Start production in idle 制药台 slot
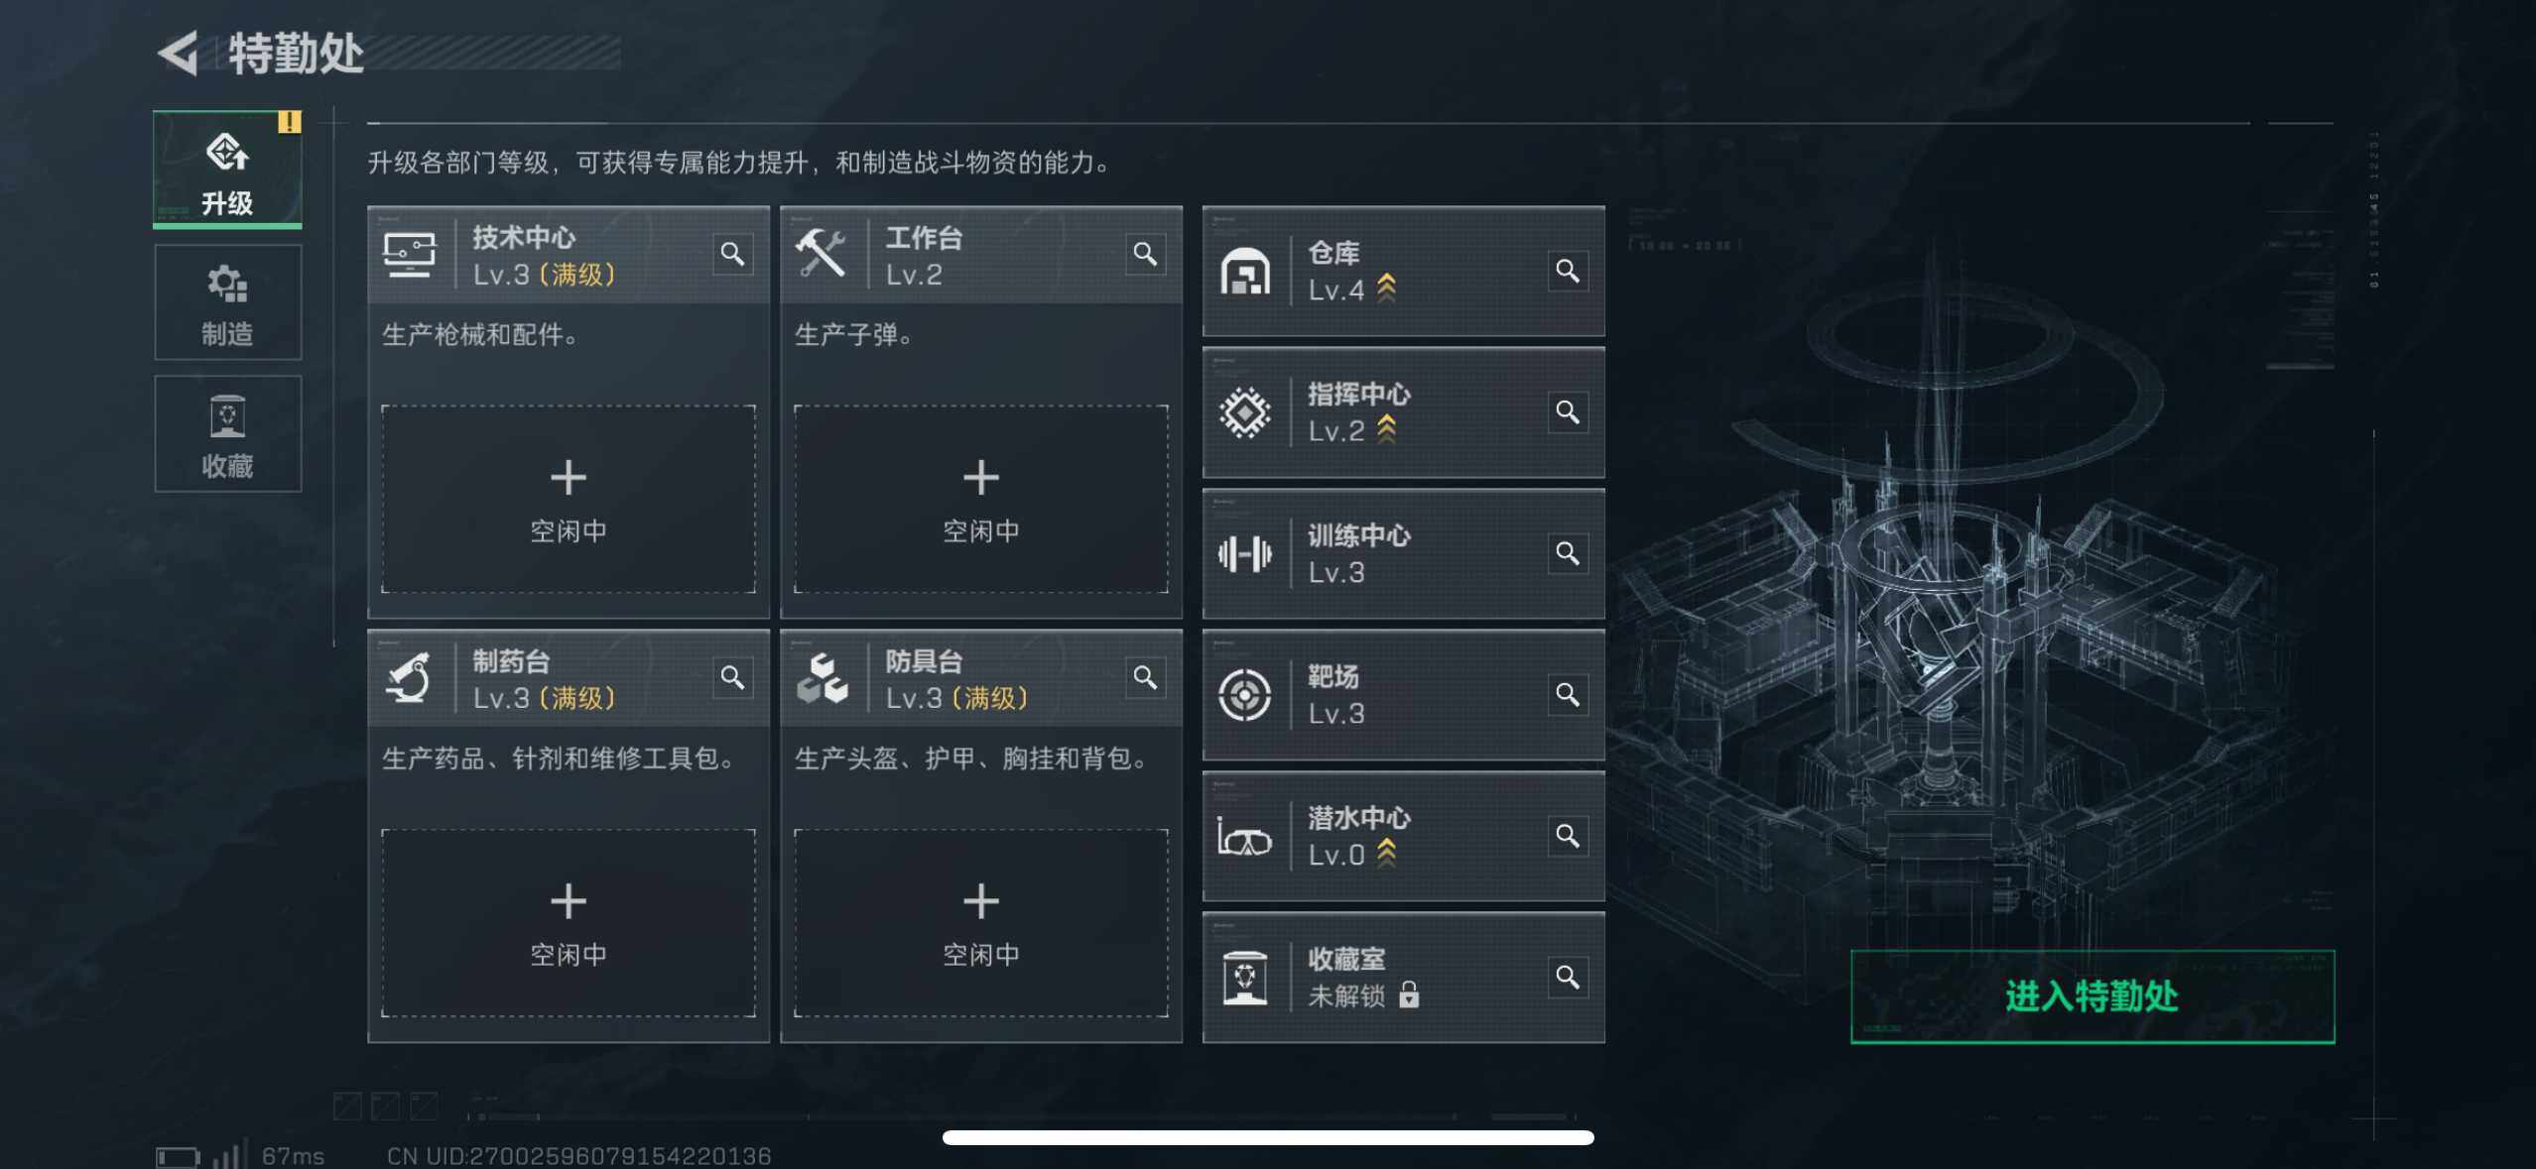The height and width of the screenshot is (1169, 2536). (x=569, y=923)
